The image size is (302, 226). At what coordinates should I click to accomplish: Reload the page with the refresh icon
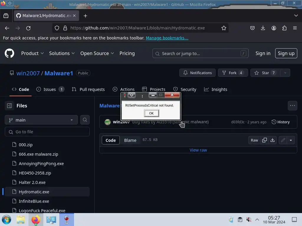[28, 28]
